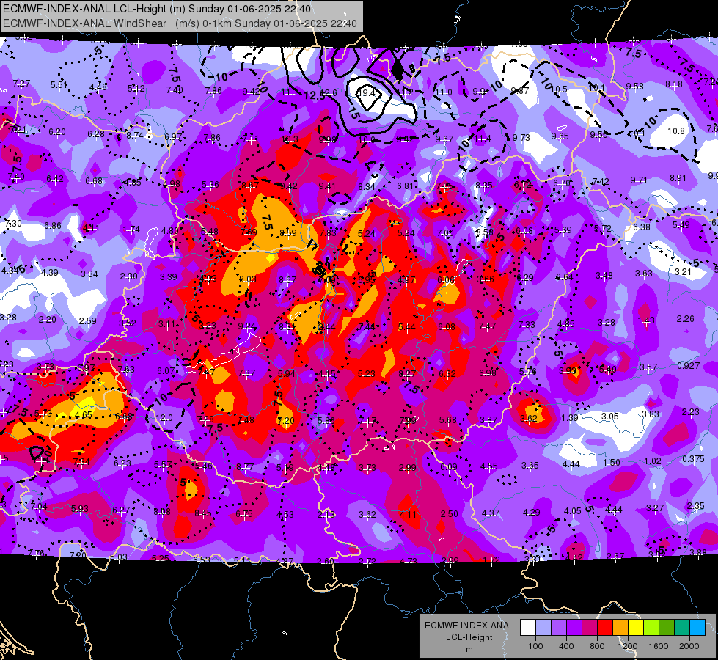Click the orange legend swatch left of 1200
The height and width of the screenshot is (660, 718).
tap(620, 628)
